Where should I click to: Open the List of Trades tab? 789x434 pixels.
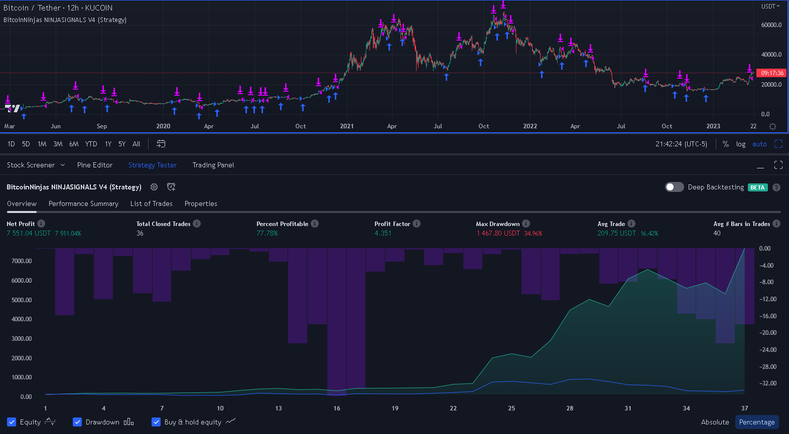click(x=152, y=203)
